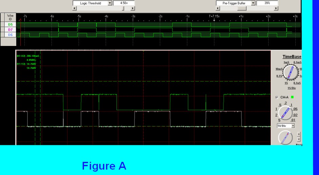This screenshot has width=319, height=175.
Task: Click the -7s time ruler label
Action: tap(25, 16)
